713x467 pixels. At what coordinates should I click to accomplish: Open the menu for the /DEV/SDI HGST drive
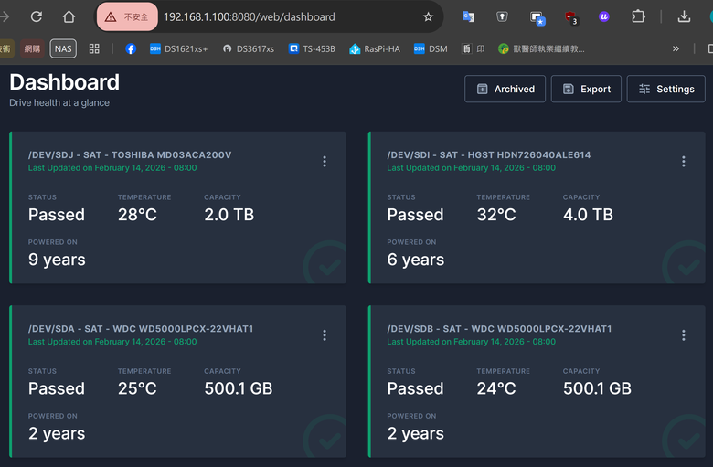tap(684, 162)
